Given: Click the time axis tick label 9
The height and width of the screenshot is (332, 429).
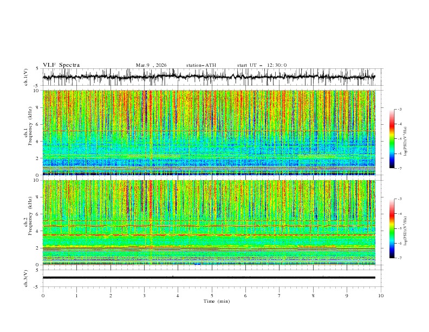Looking at the screenshot, I should 347,296.
